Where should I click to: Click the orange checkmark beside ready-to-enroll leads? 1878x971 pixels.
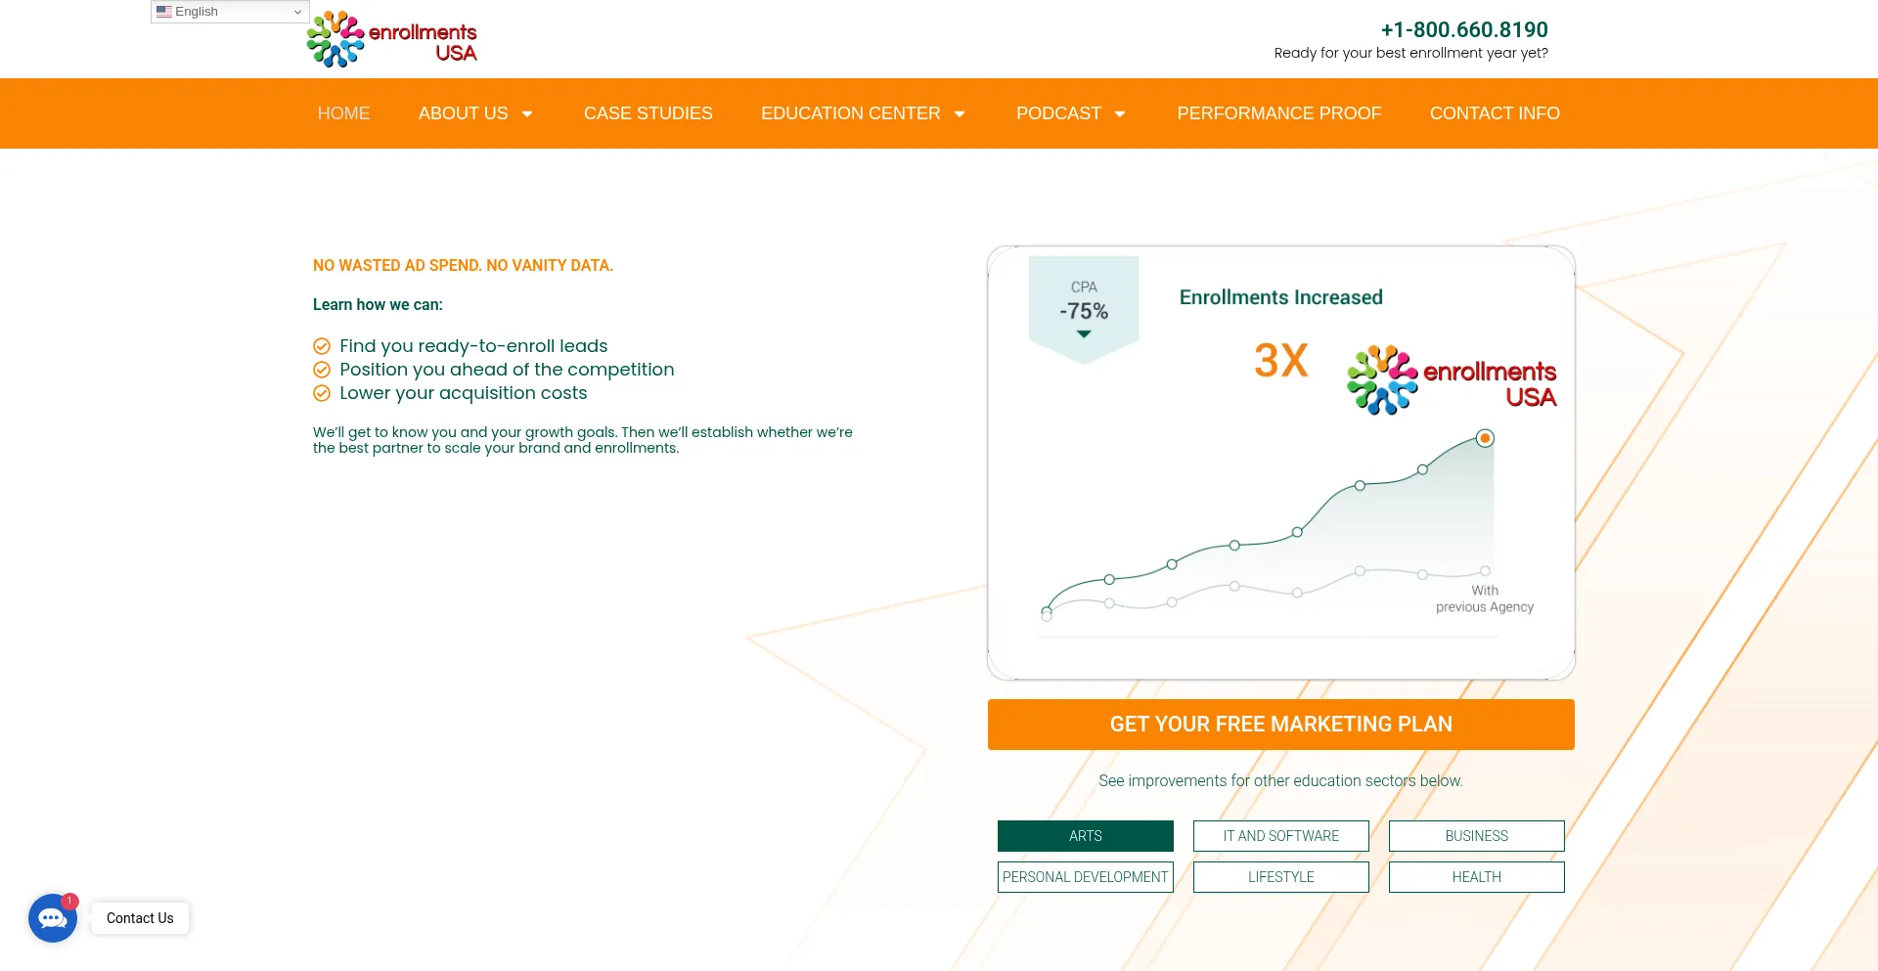[322, 346]
